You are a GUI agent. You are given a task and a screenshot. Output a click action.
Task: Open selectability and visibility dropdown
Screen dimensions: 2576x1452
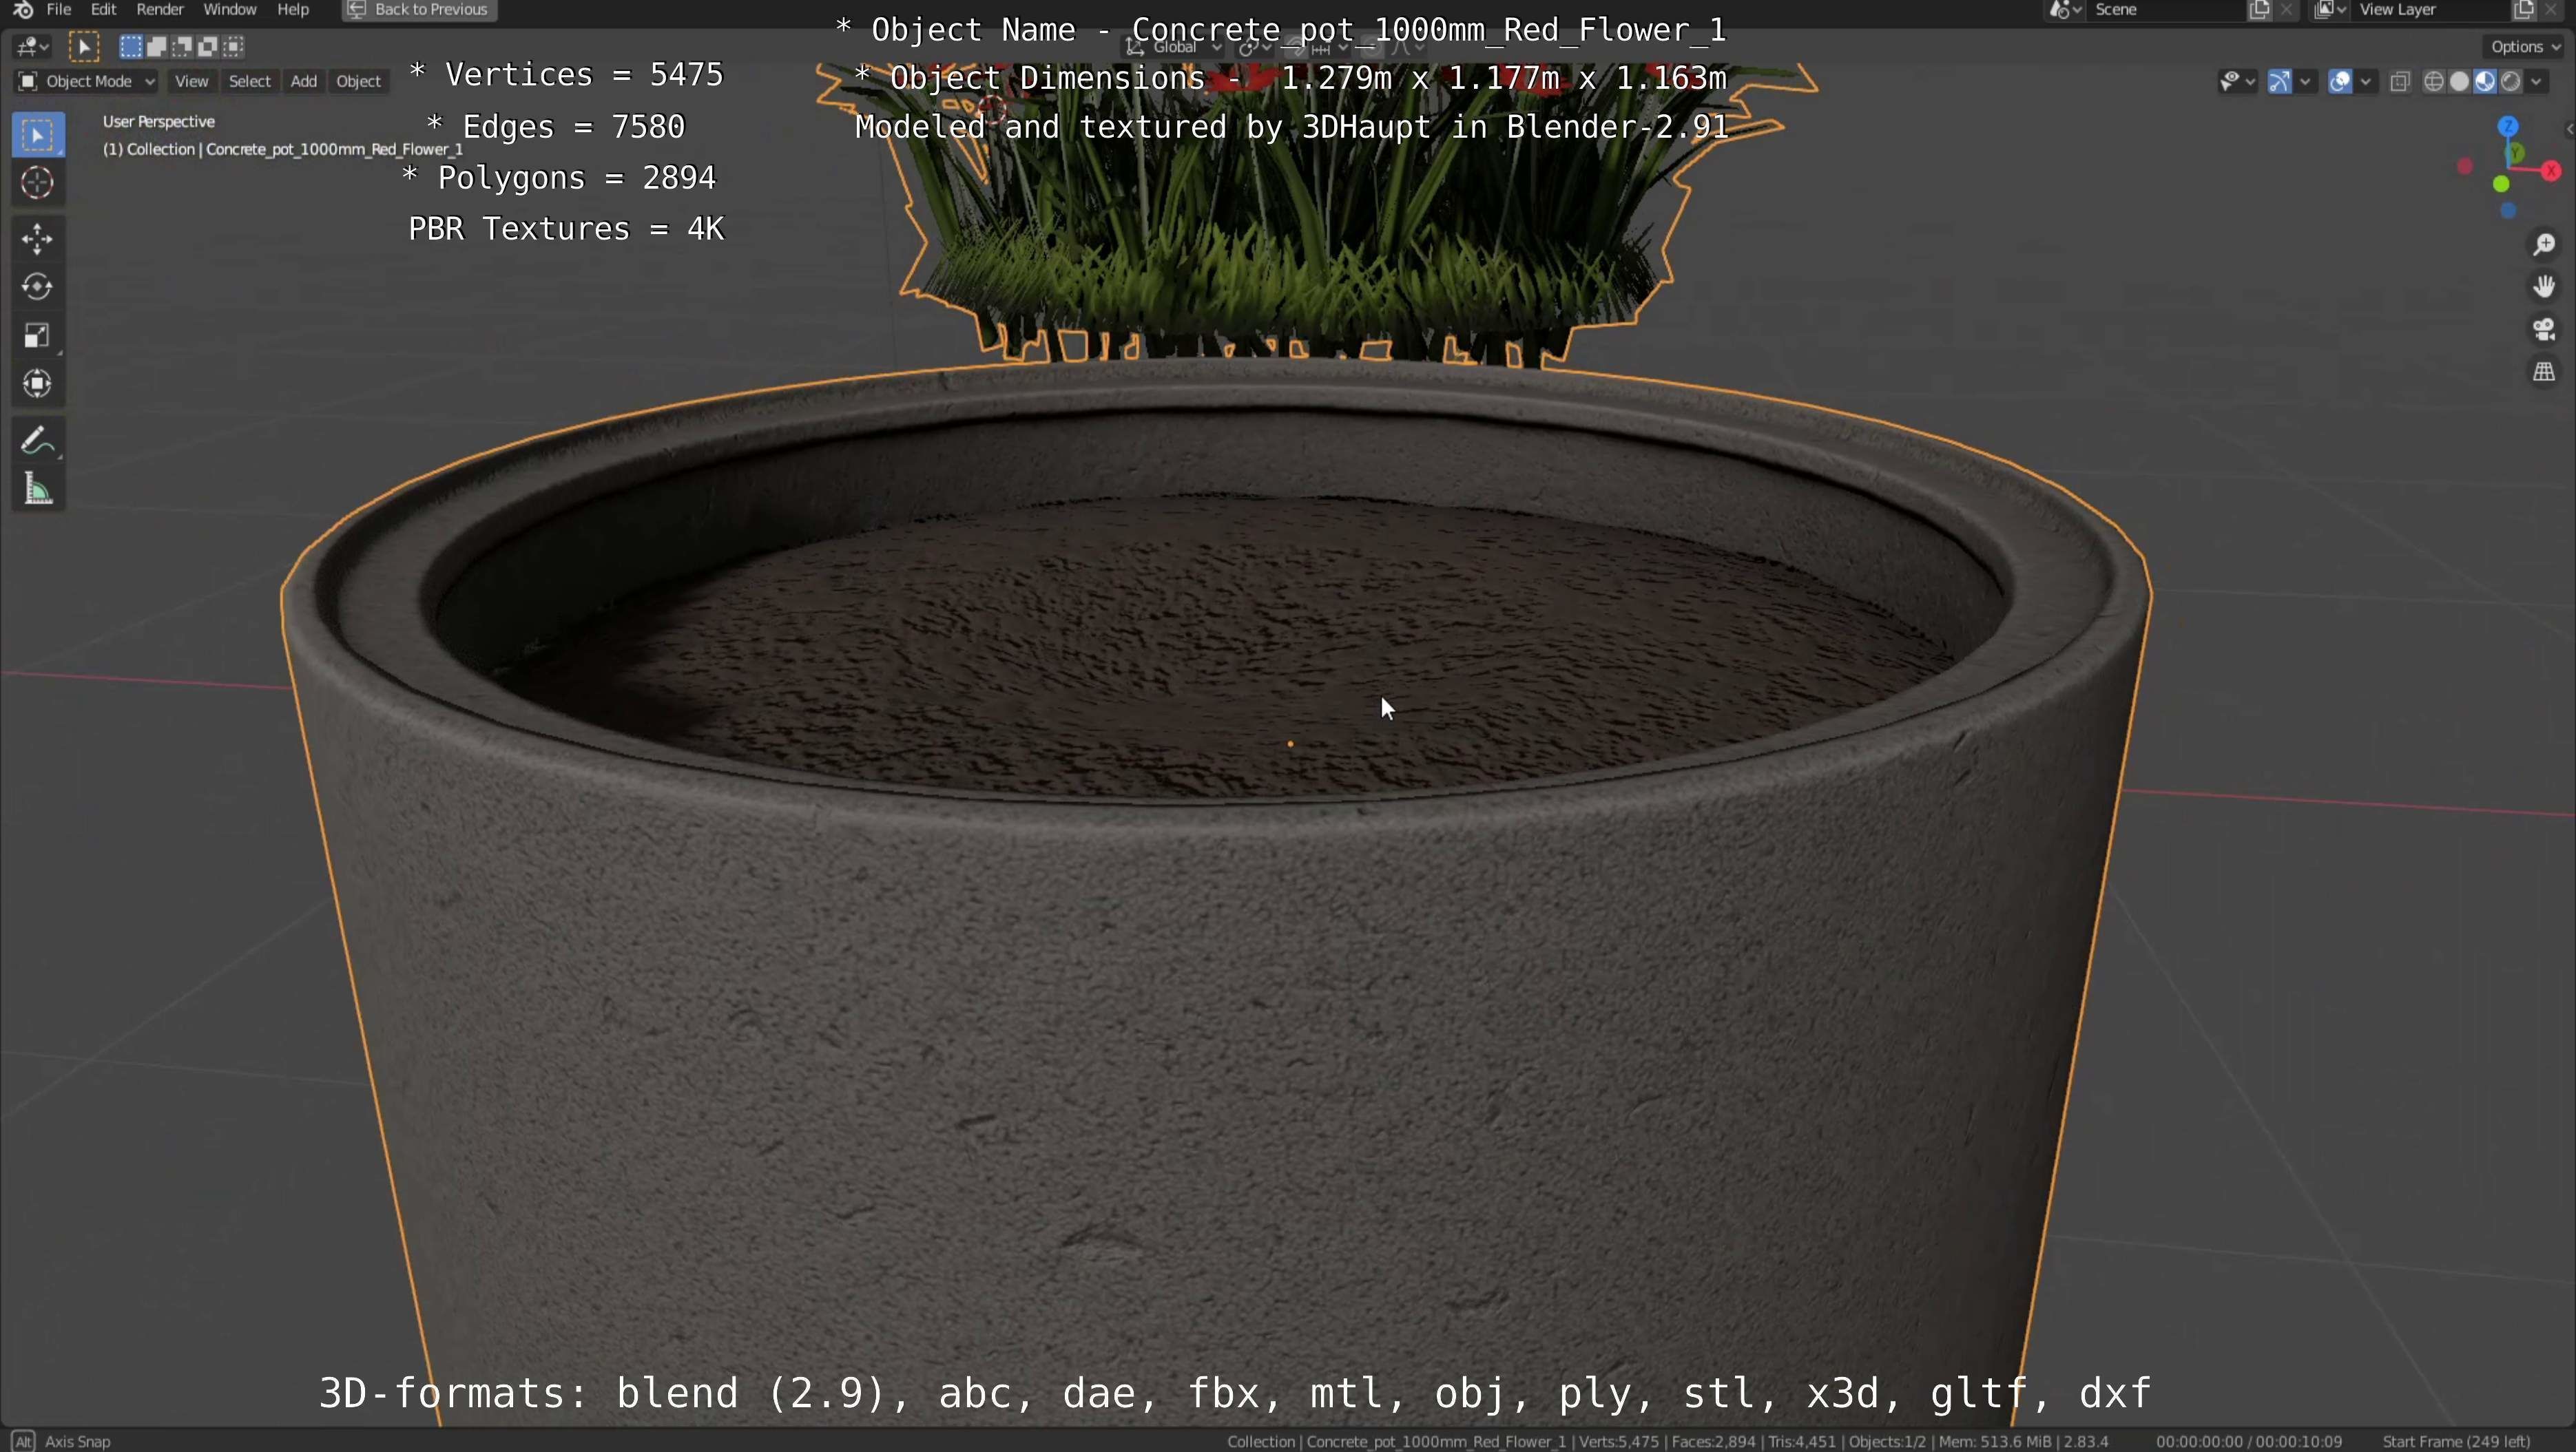(x=2237, y=82)
